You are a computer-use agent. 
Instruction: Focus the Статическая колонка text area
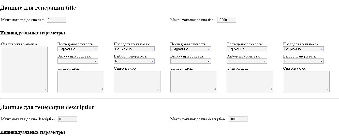click(24, 69)
